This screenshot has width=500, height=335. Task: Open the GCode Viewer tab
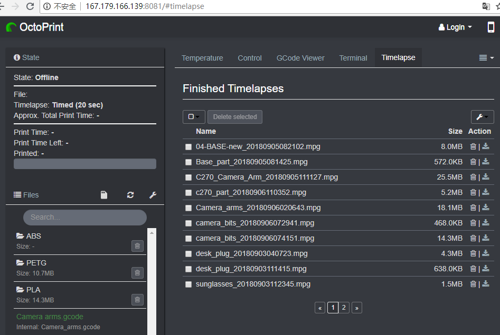(300, 58)
